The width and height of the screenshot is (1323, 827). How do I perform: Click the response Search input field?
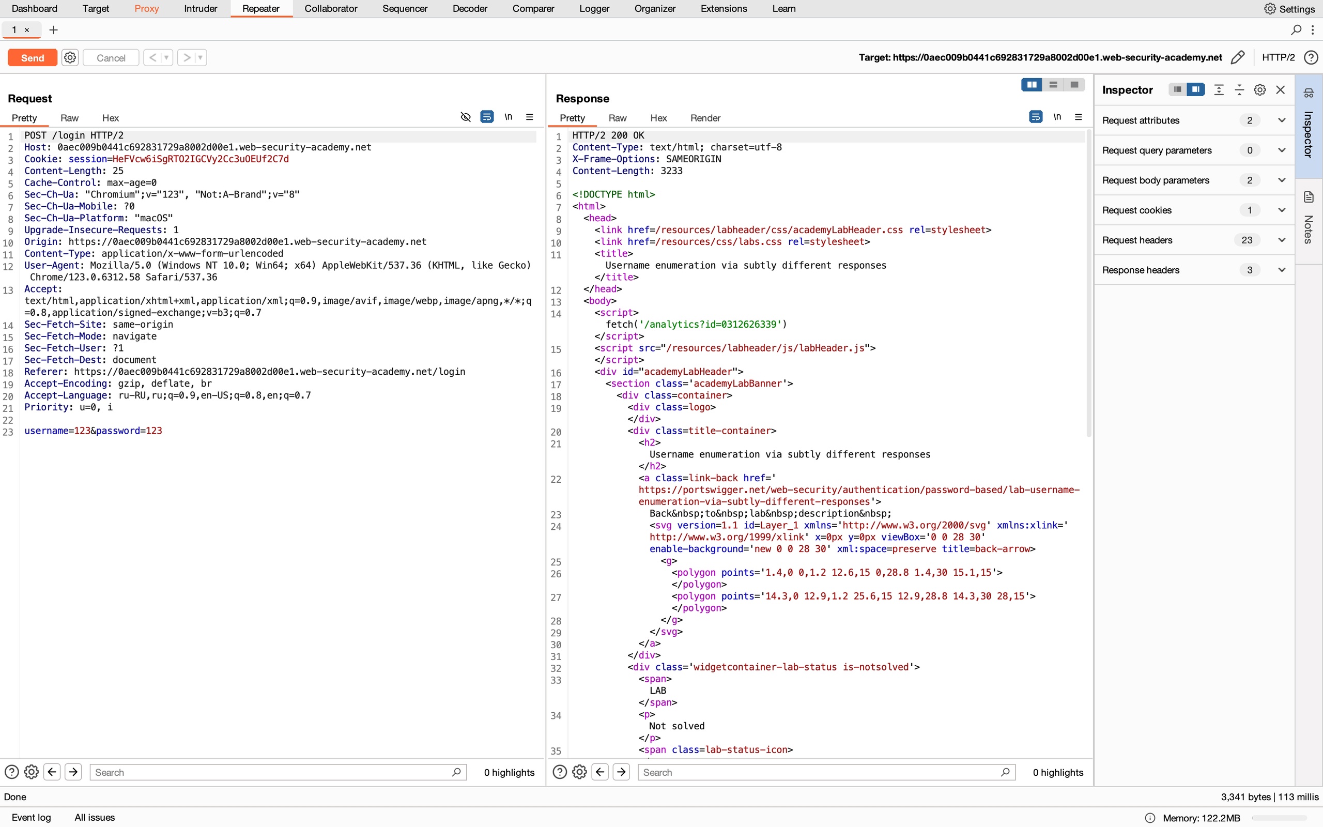pos(826,772)
